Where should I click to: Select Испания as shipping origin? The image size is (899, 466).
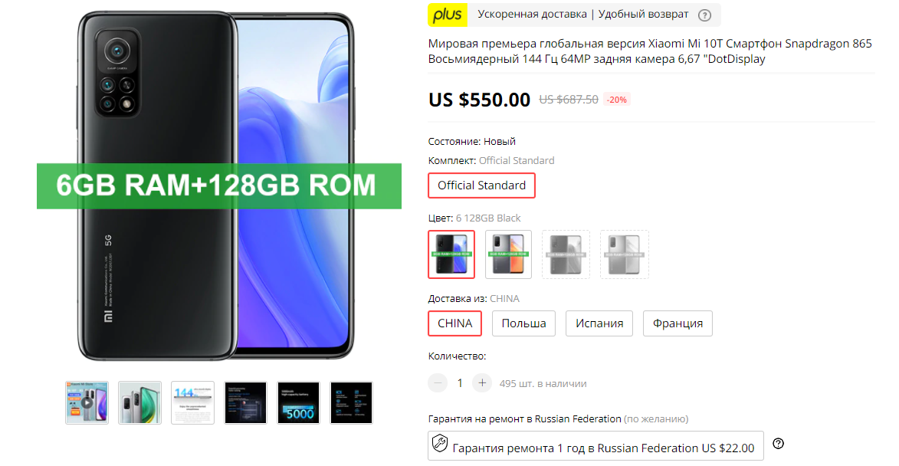point(599,323)
